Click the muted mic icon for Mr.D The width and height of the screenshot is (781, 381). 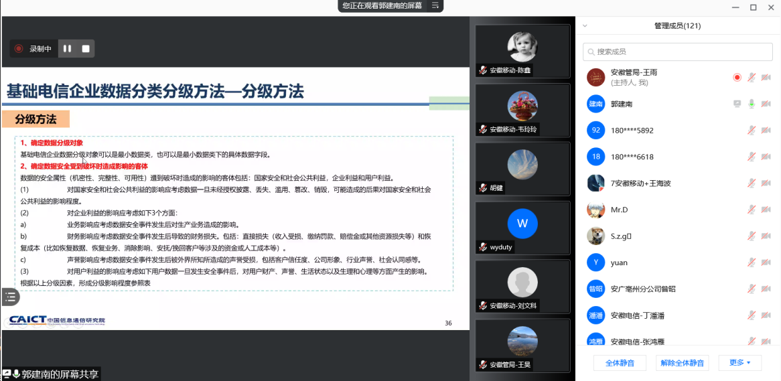pyautogui.click(x=752, y=210)
